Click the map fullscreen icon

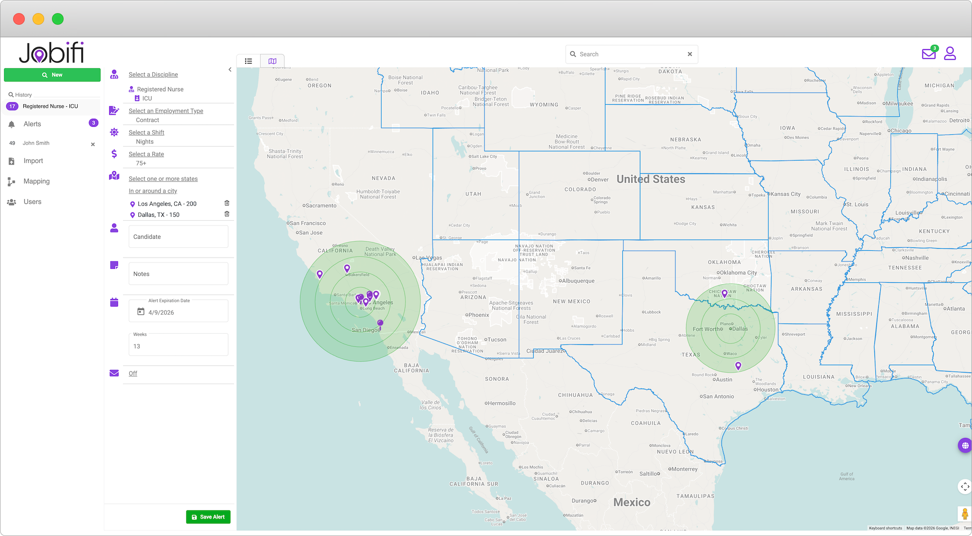coord(964,486)
